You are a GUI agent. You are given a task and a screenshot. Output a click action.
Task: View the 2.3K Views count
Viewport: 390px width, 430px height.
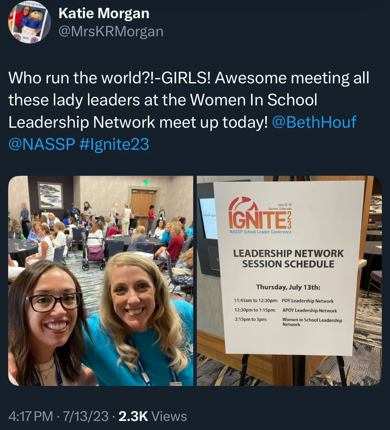click(153, 416)
